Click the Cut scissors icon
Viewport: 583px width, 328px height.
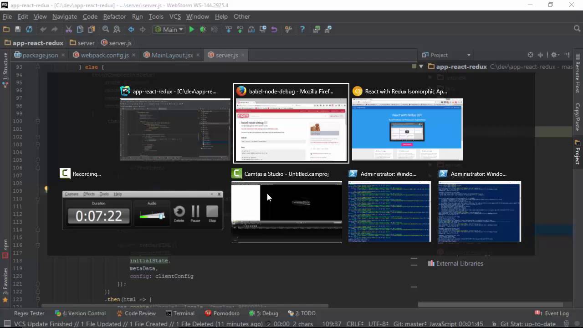click(69, 29)
